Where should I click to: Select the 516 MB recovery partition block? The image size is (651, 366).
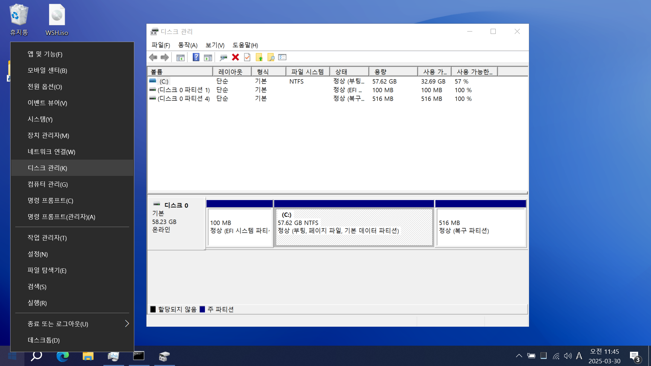tap(480, 227)
